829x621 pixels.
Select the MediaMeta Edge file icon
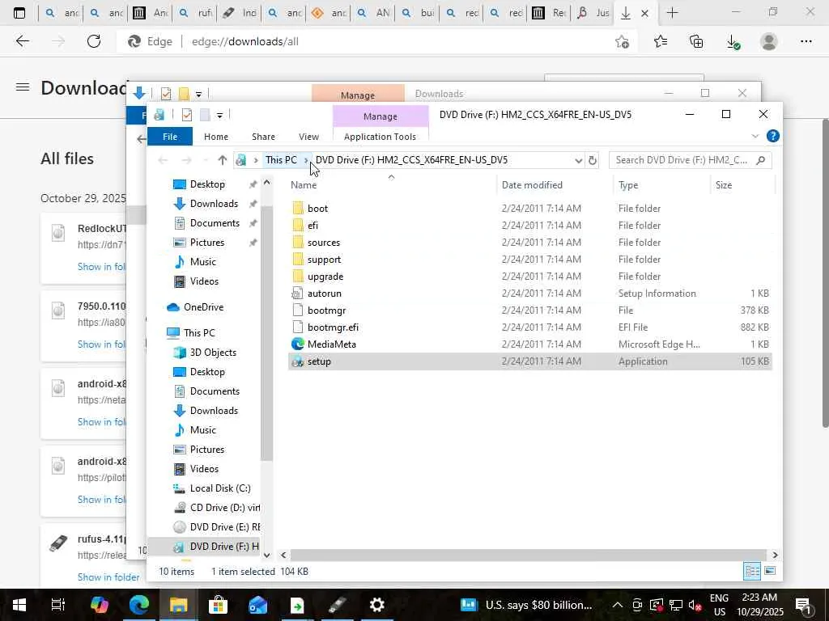298,344
